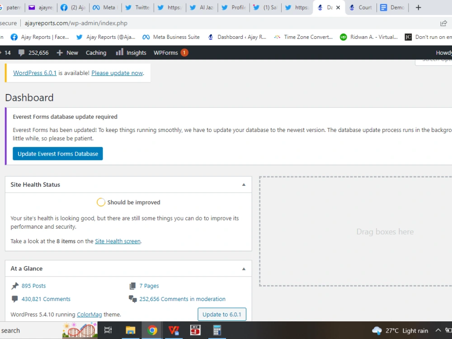Open Time Zone Convert... bookmark
452x339 pixels.
[x=303, y=37]
